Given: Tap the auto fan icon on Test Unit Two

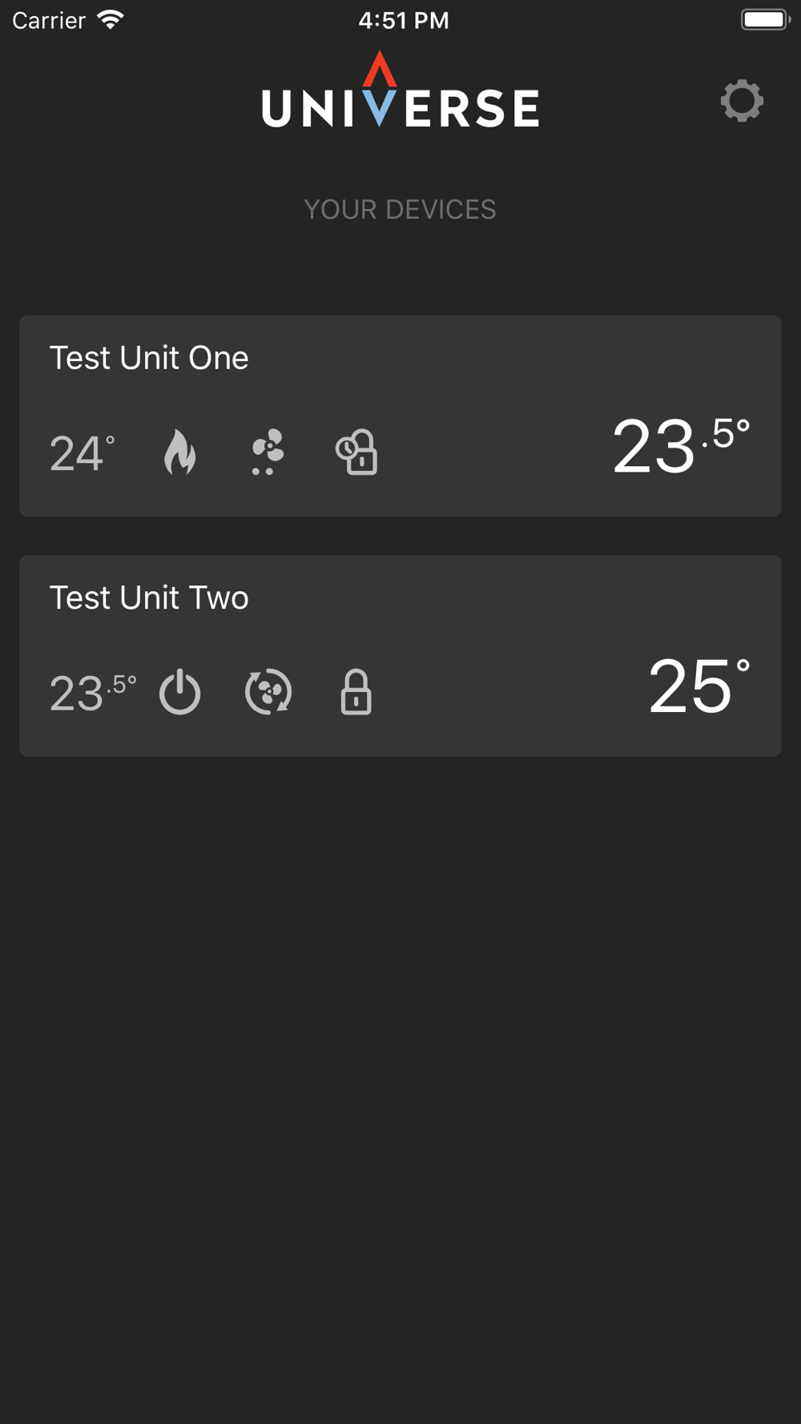Looking at the screenshot, I should click(x=268, y=691).
